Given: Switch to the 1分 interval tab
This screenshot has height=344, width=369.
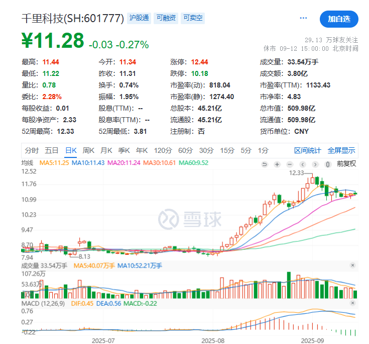Looking at the screenshot, I should [x=263, y=150].
